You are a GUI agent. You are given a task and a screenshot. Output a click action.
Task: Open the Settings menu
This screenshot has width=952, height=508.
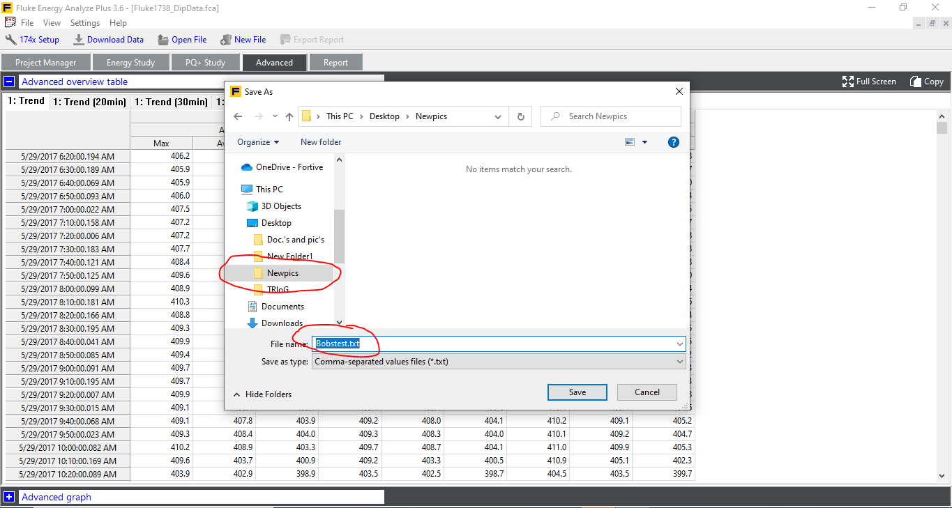(x=85, y=23)
